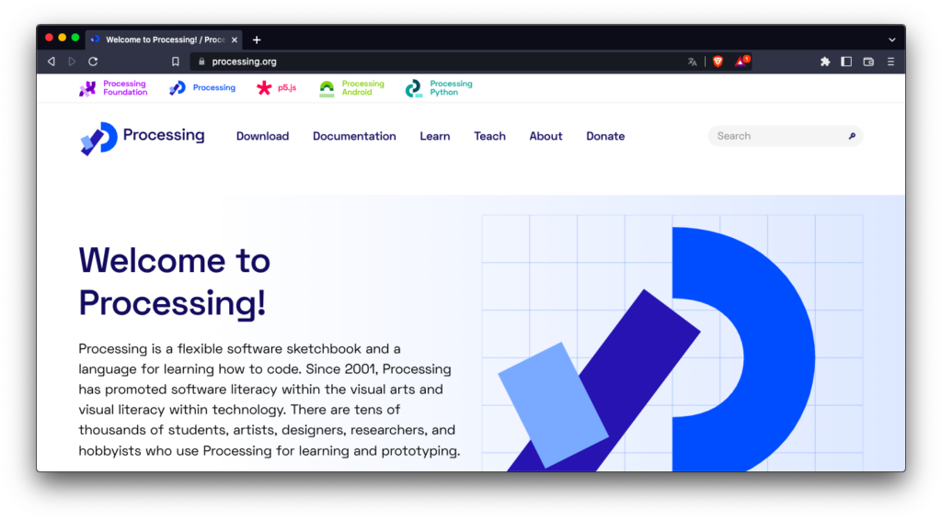
Task: Open the Learn menu item
Action: [435, 136]
